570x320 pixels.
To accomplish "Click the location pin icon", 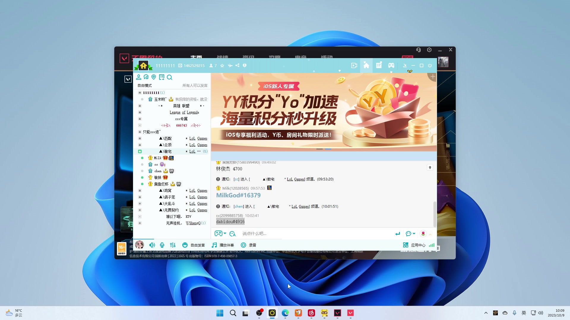I will point(154,77).
